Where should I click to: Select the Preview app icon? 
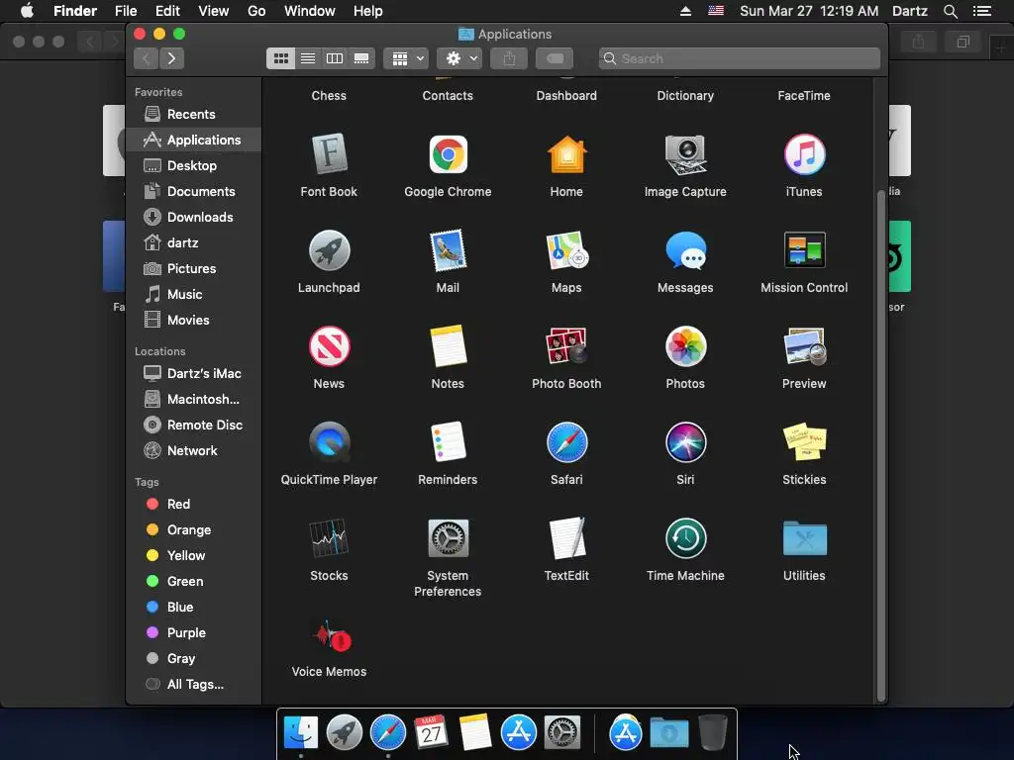click(804, 346)
